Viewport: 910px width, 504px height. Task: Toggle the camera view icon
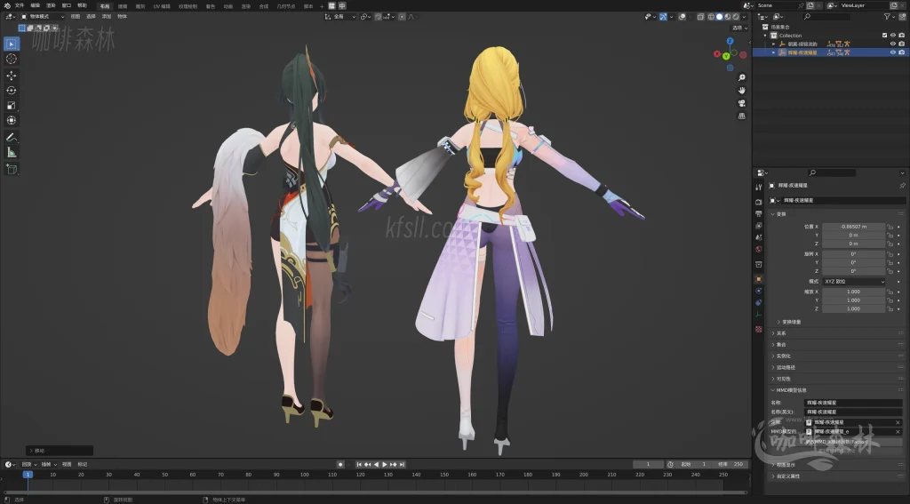point(742,103)
